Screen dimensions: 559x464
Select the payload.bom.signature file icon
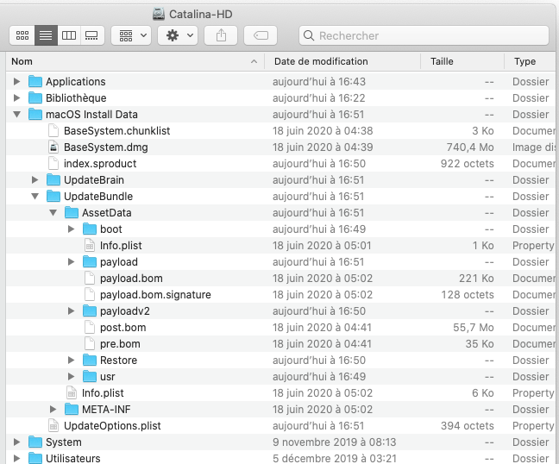click(90, 295)
